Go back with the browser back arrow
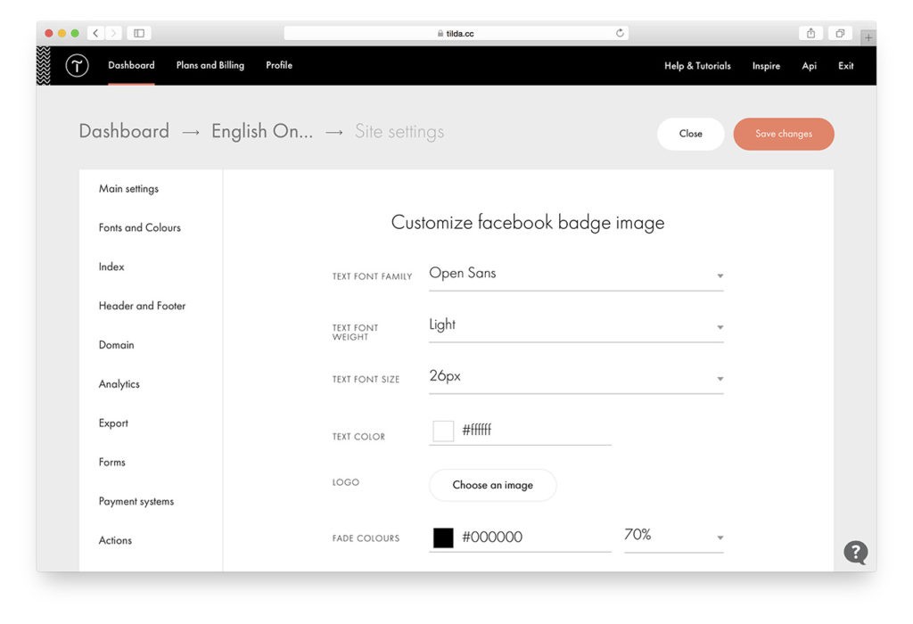This screenshot has height=624, width=913. click(95, 33)
